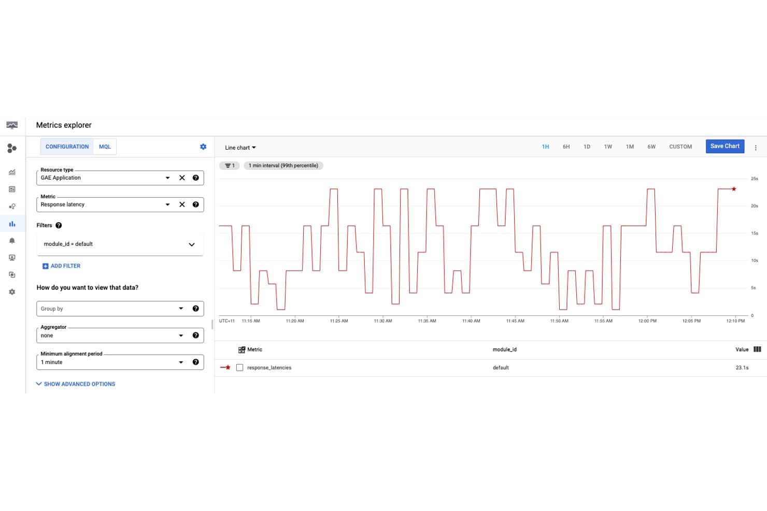Open the Alerting bell sidebar icon
This screenshot has height=511, width=767.
(12, 241)
